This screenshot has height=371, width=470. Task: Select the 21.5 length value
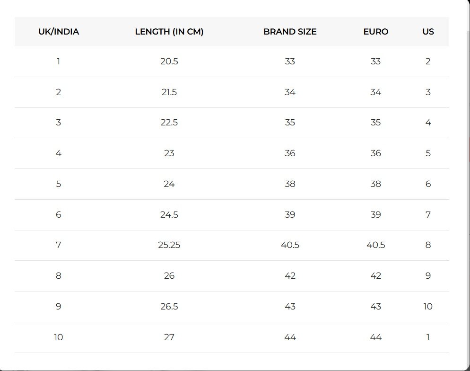click(169, 92)
